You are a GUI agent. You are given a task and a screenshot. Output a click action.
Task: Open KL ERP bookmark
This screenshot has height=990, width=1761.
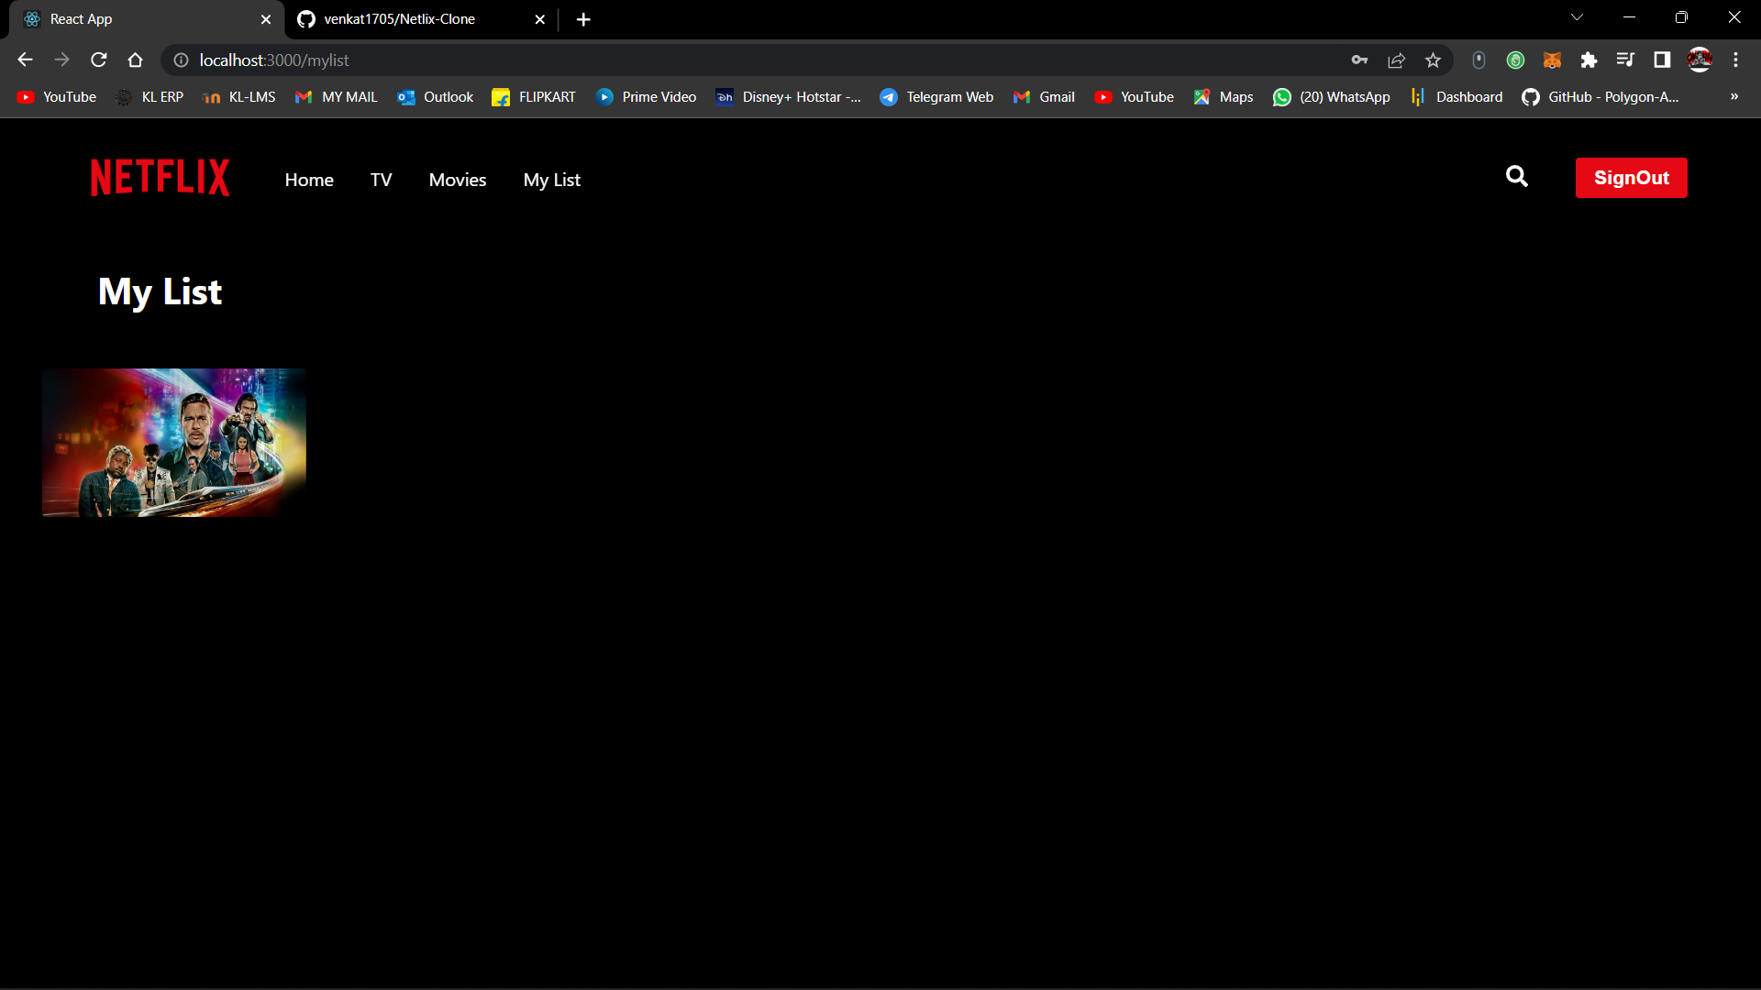150,97
